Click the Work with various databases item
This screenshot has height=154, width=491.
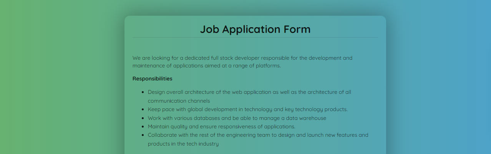click(237, 118)
